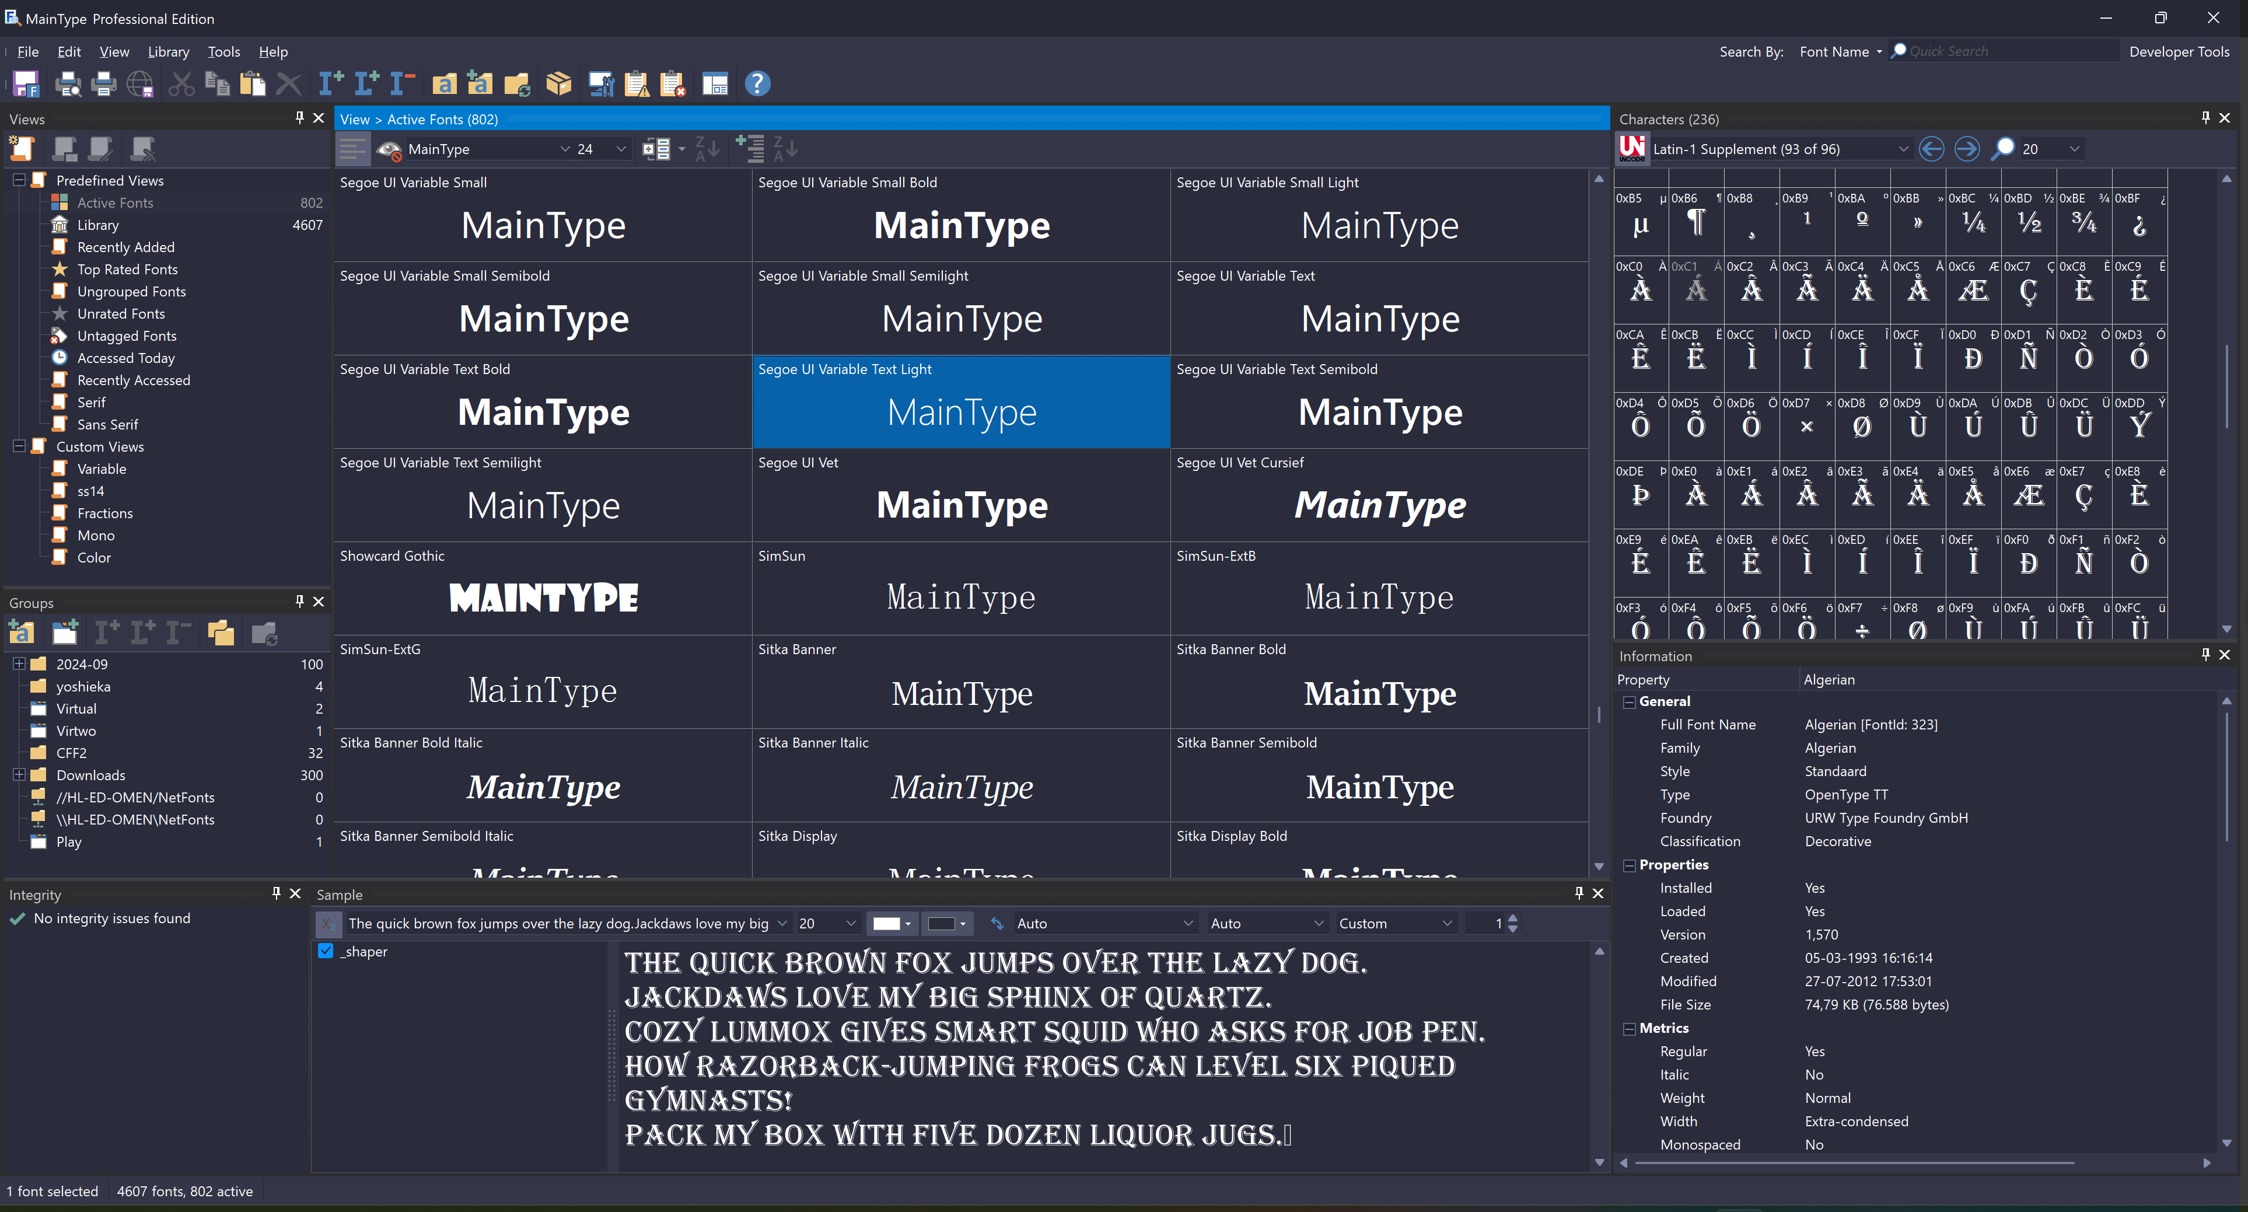Open the File menu

[x=28, y=51]
